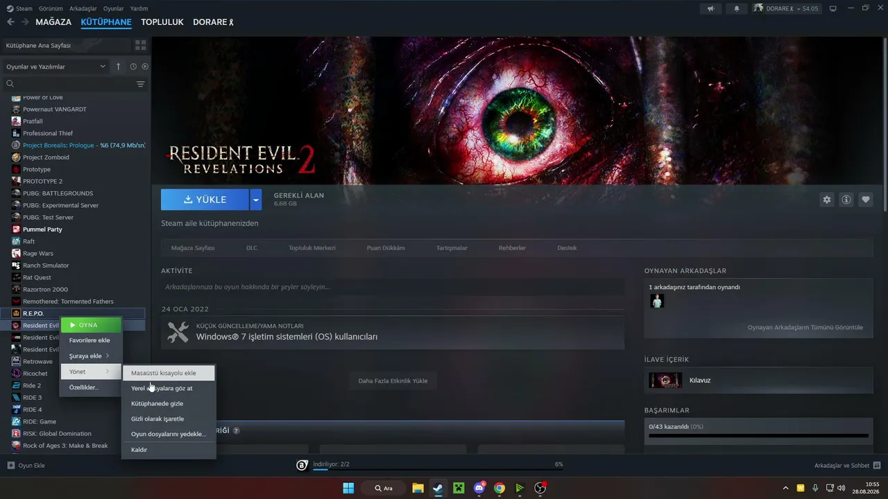The width and height of the screenshot is (888, 499).
Task: Open the library filter options icon
Action: point(141,84)
